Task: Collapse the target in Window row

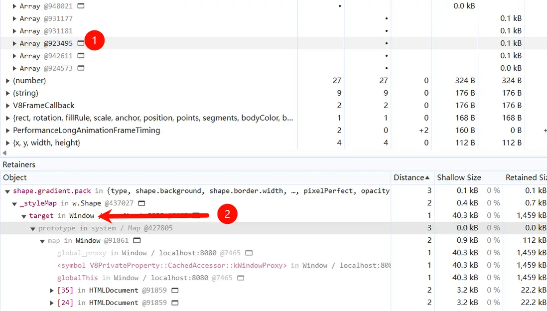Action: pyautogui.click(x=24, y=216)
